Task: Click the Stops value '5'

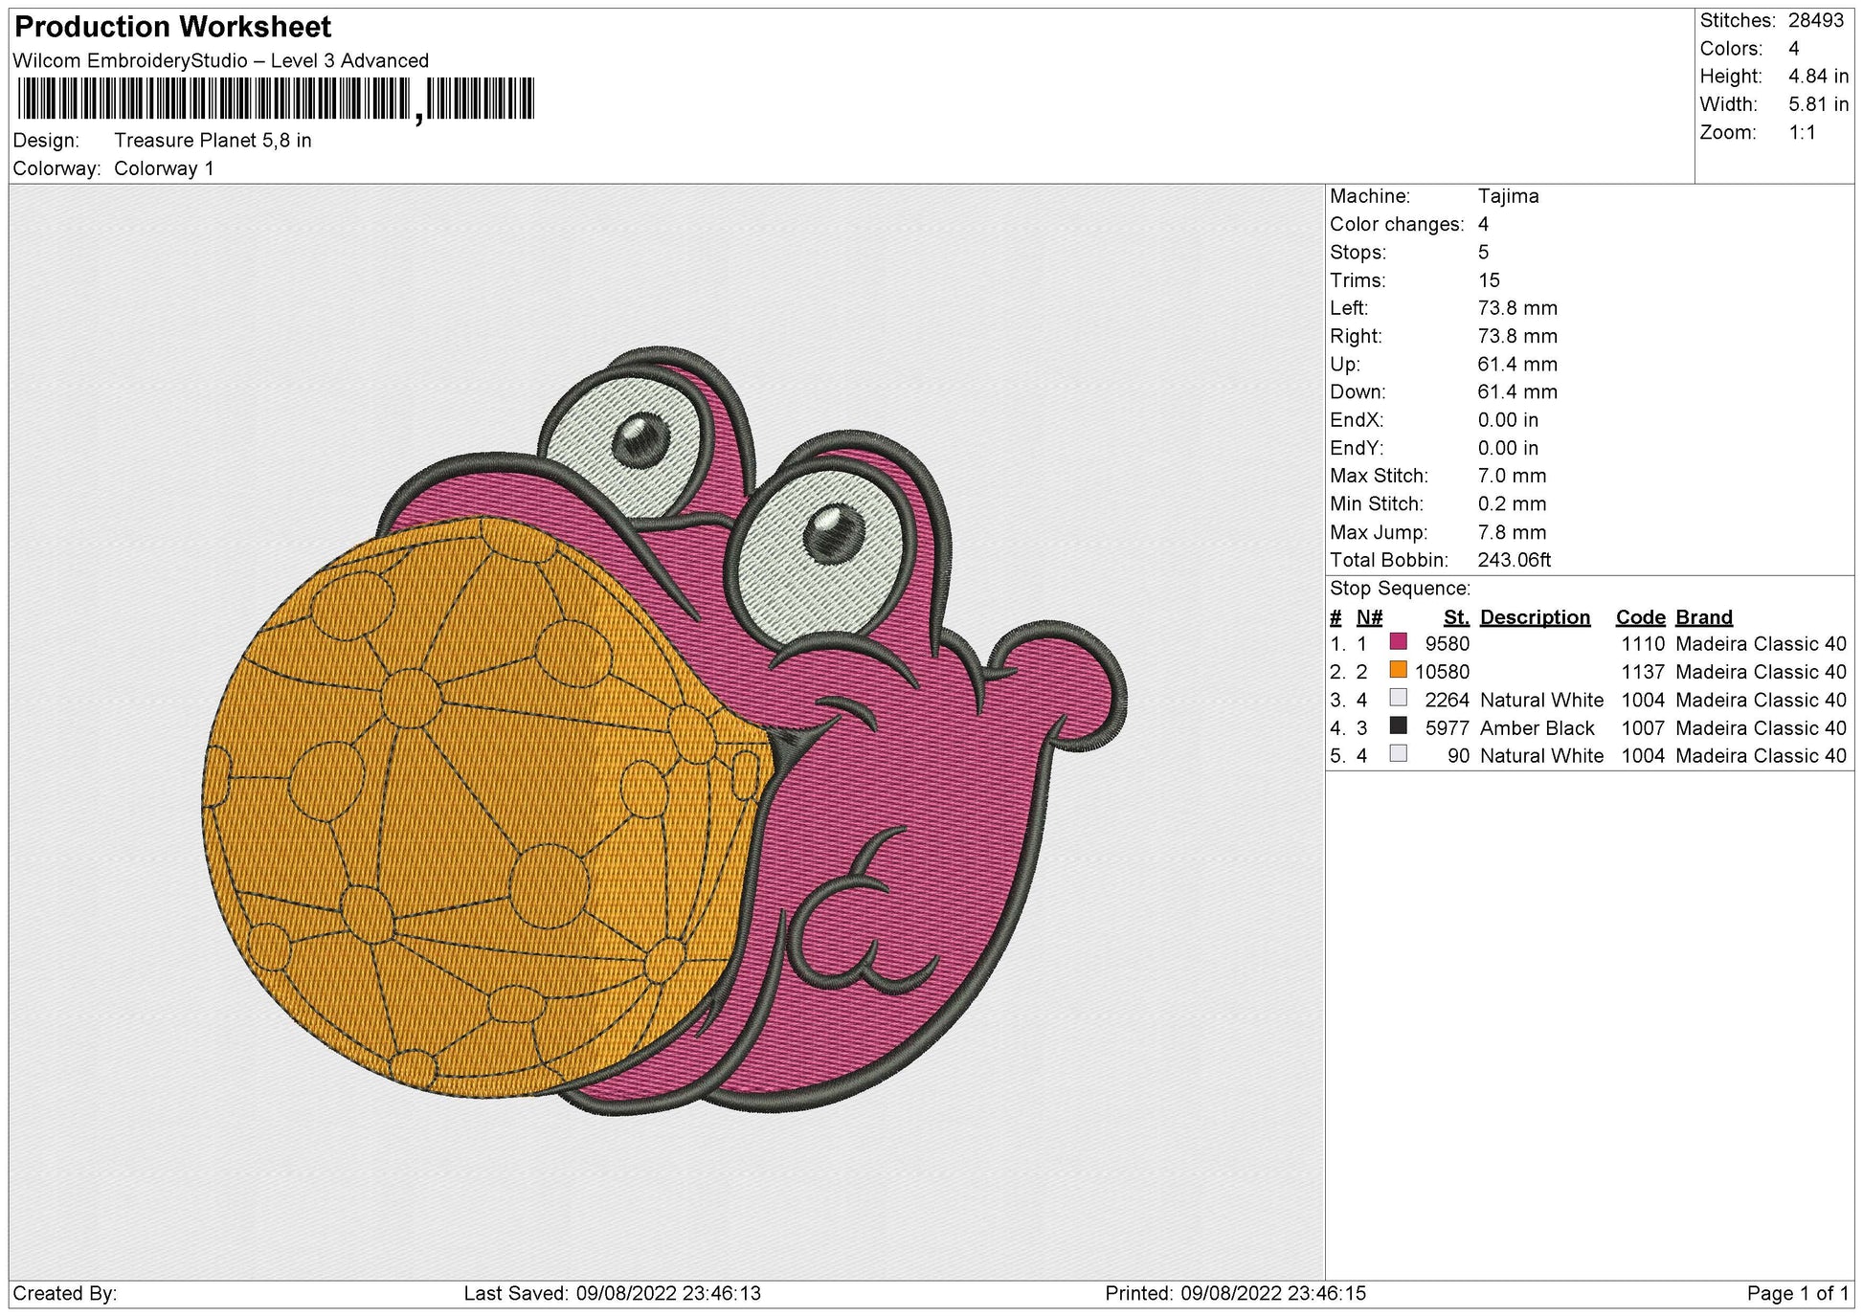Action: tap(1483, 253)
